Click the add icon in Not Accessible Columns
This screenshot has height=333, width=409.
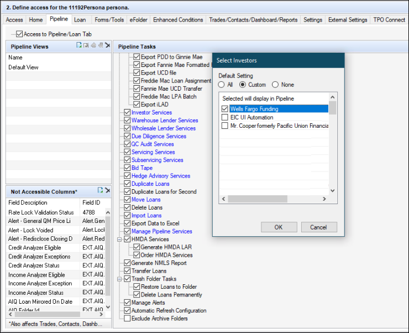(x=100, y=191)
